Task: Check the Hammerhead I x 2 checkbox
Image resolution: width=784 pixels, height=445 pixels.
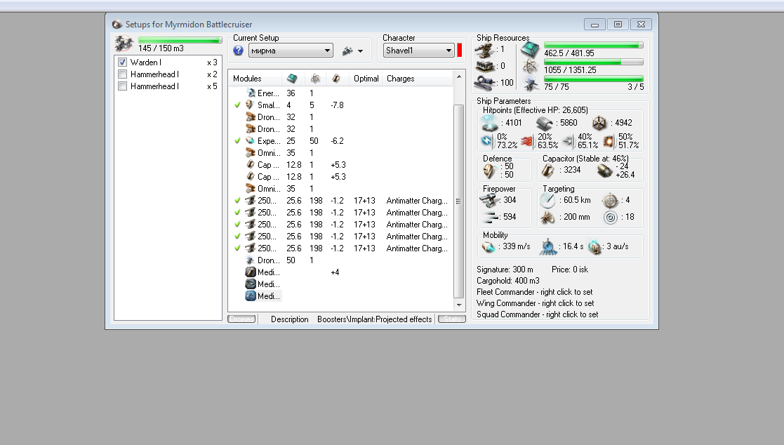Action: point(123,74)
